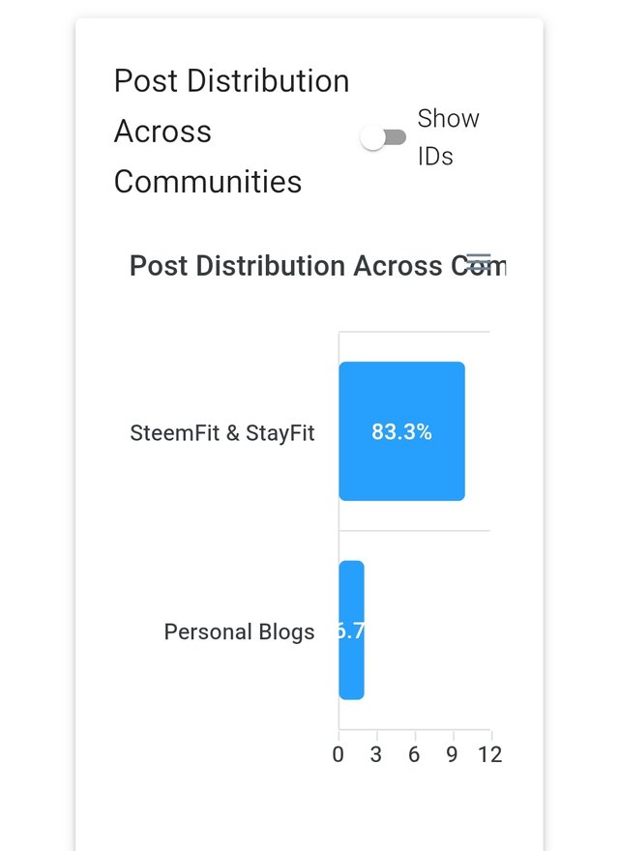Viewport: 619px width, 851px height.
Task: Select the Personal Blogs blue bar
Action: tap(351, 630)
